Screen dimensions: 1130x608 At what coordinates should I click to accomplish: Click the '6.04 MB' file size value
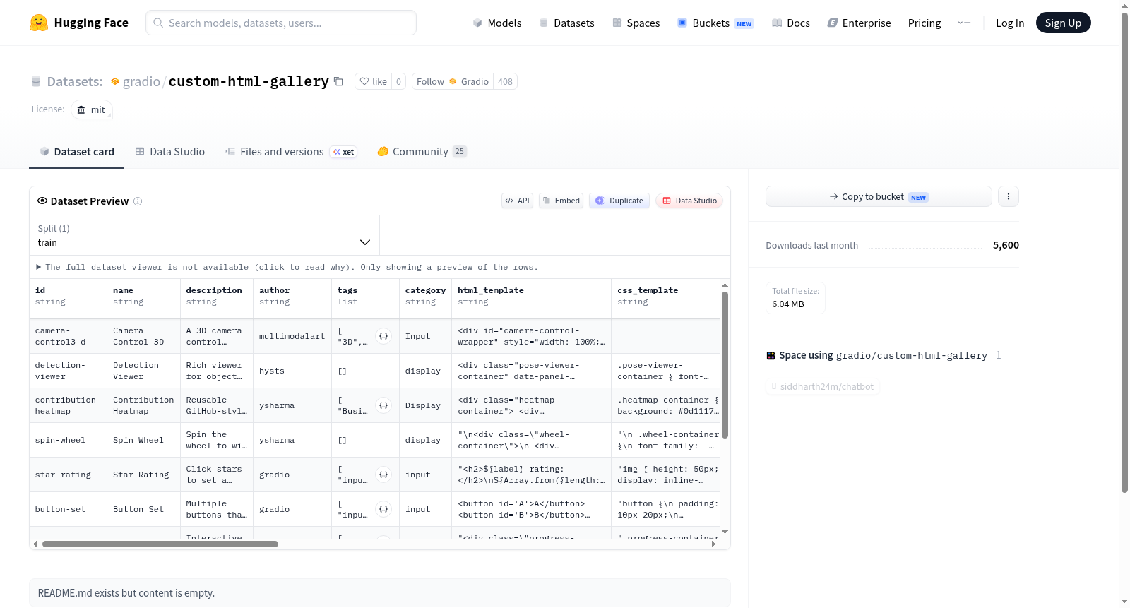[x=788, y=304]
